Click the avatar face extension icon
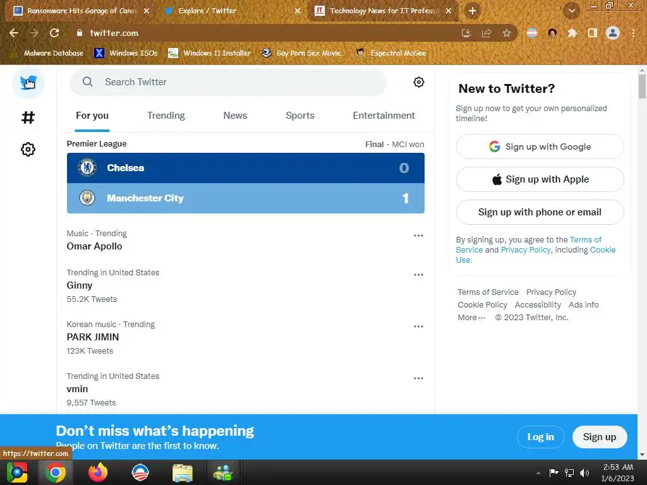Viewport: 647px width, 485px height. pos(552,33)
